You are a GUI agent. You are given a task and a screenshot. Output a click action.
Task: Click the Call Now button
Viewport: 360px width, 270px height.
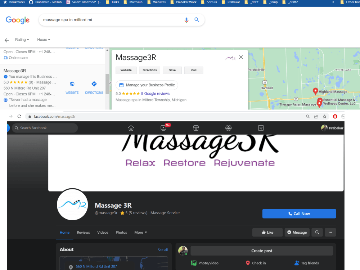[x=299, y=213]
